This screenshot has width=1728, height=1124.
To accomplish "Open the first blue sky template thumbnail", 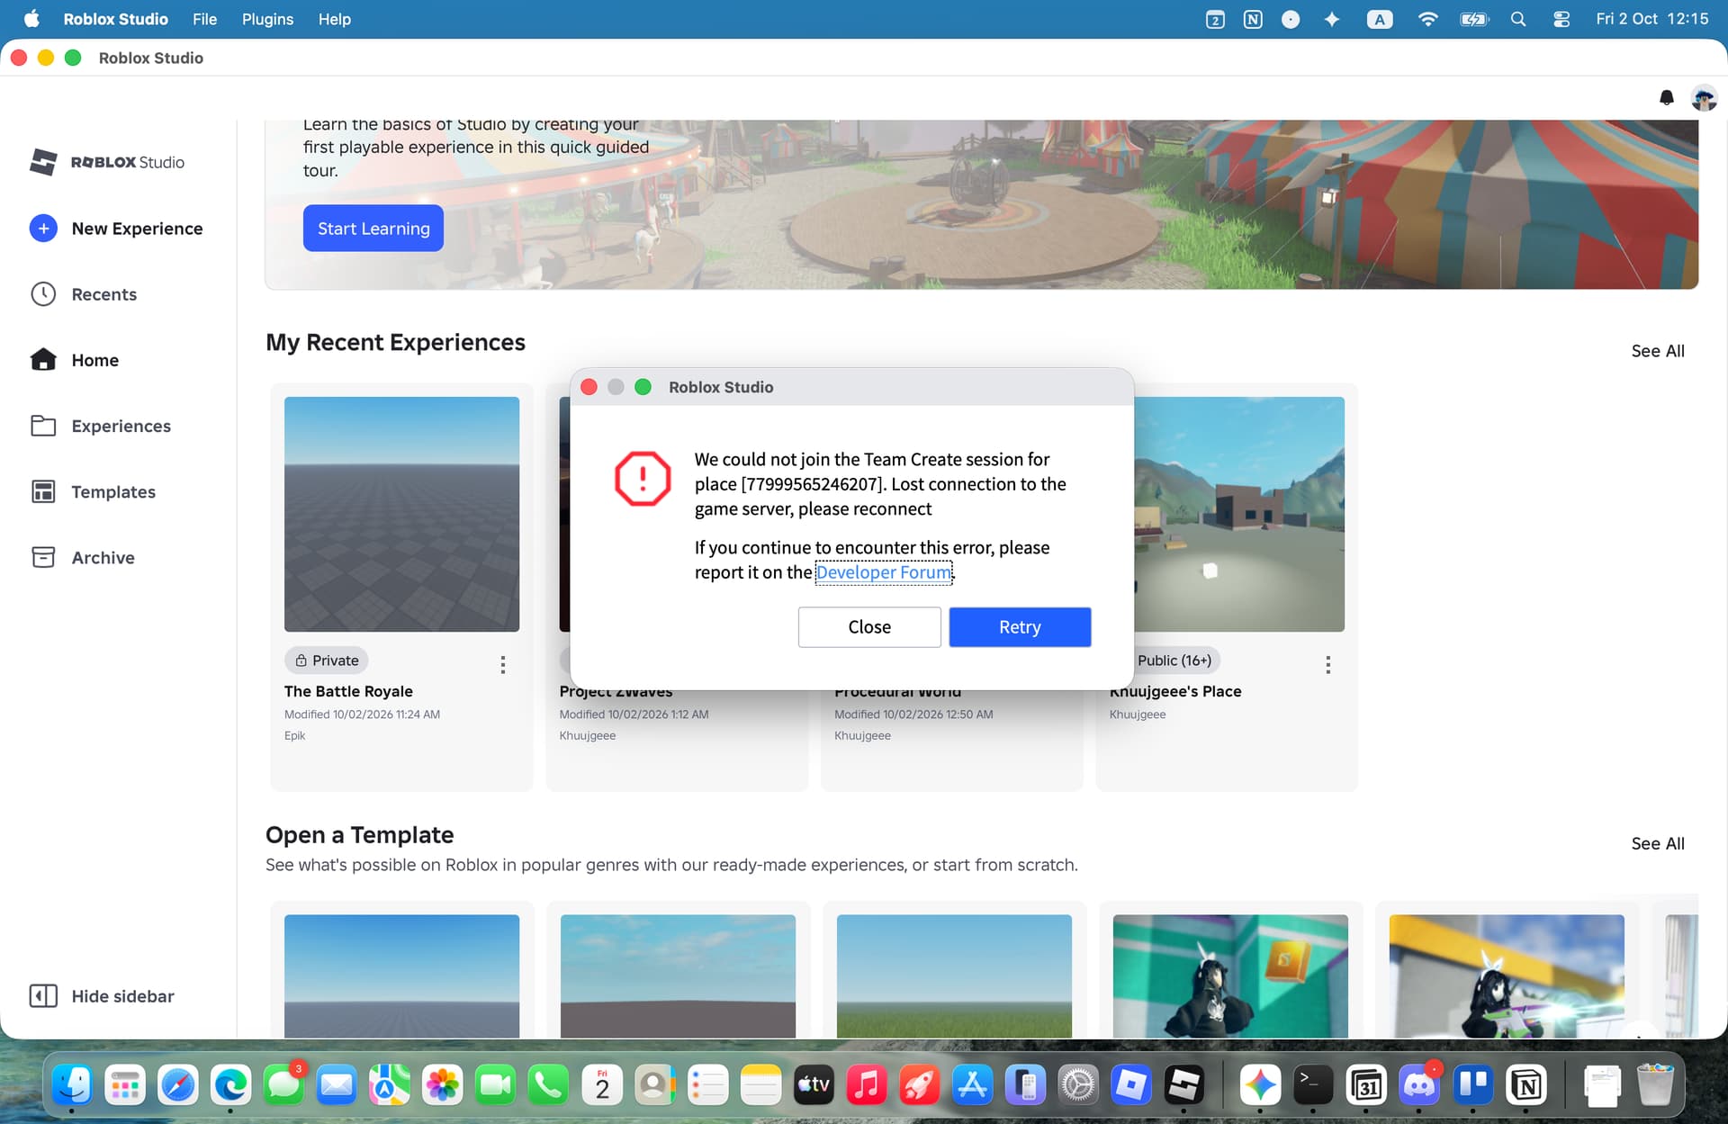I will [x=401, y=976].
